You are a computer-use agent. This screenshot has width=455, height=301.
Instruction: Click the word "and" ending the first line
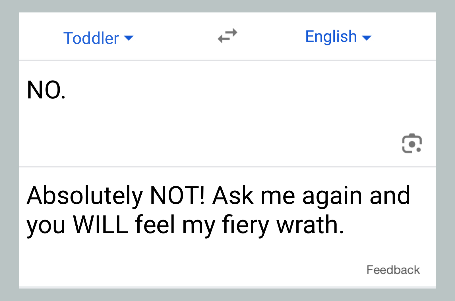tap(390, 195)
